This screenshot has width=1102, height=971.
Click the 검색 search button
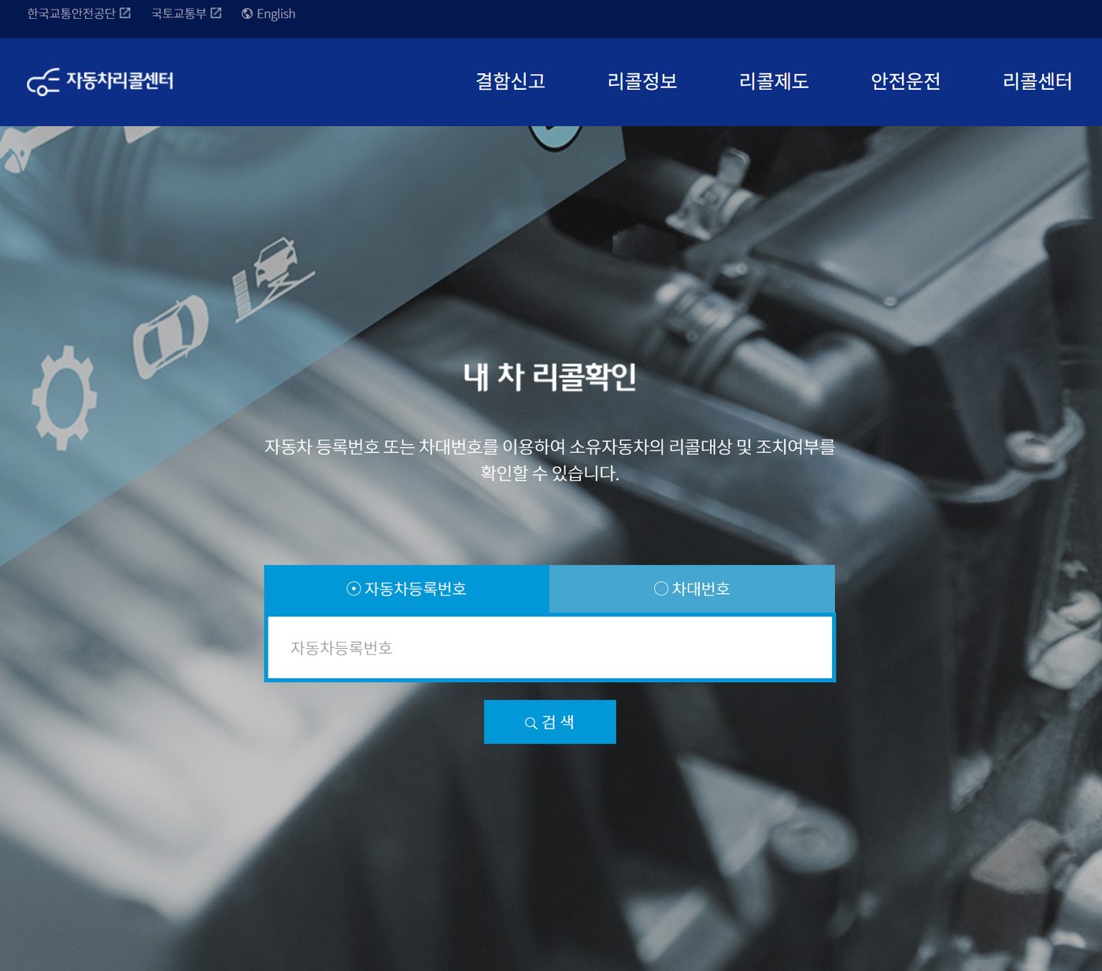[549, 722]
